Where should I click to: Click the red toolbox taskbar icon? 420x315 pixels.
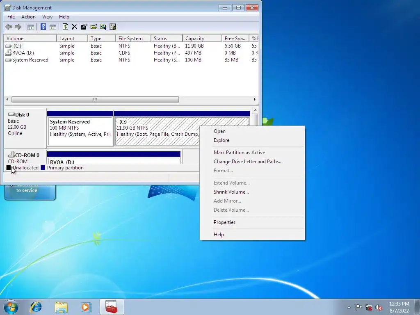(112, 307)
